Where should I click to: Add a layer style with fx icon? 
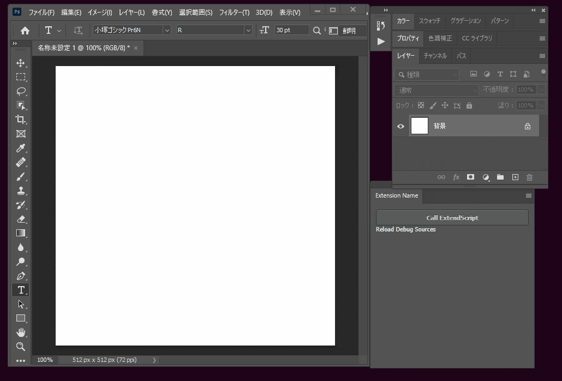456,177
